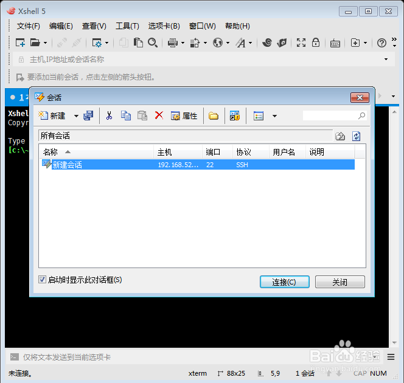Click the magnifier find icon in toolbar
404x383 pixels.
(153, 43)
